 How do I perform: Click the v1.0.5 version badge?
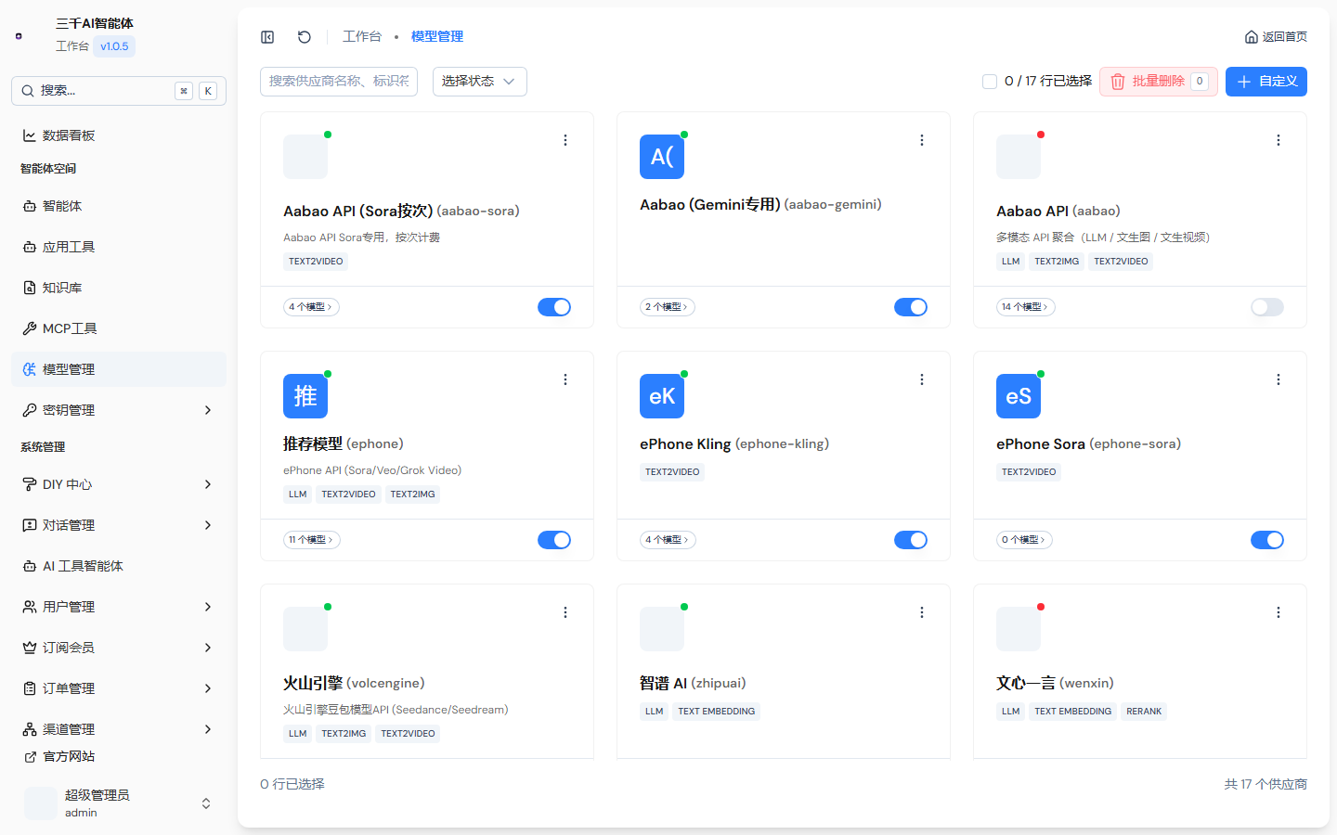pyautogui.click(x=114, y=46)
